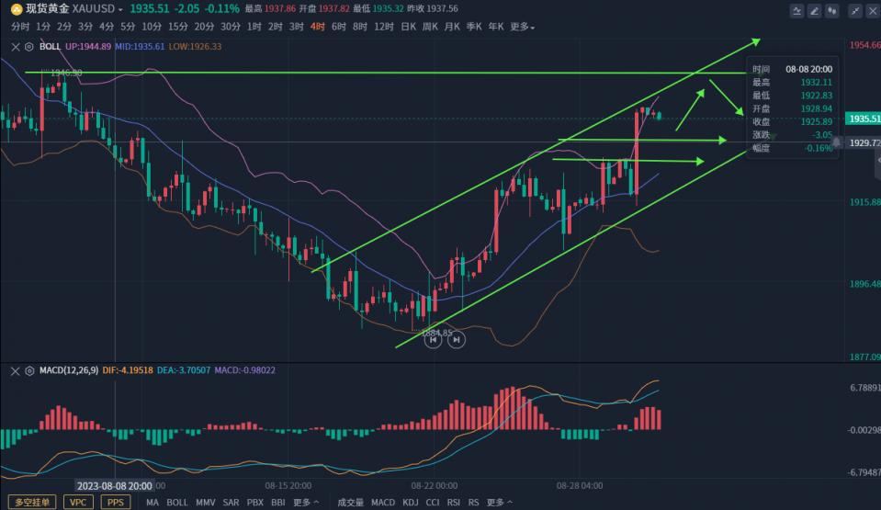Screen dimensions: 881x510
Task: Click the collapse fullscreen arrows icon
Action: 857,11
